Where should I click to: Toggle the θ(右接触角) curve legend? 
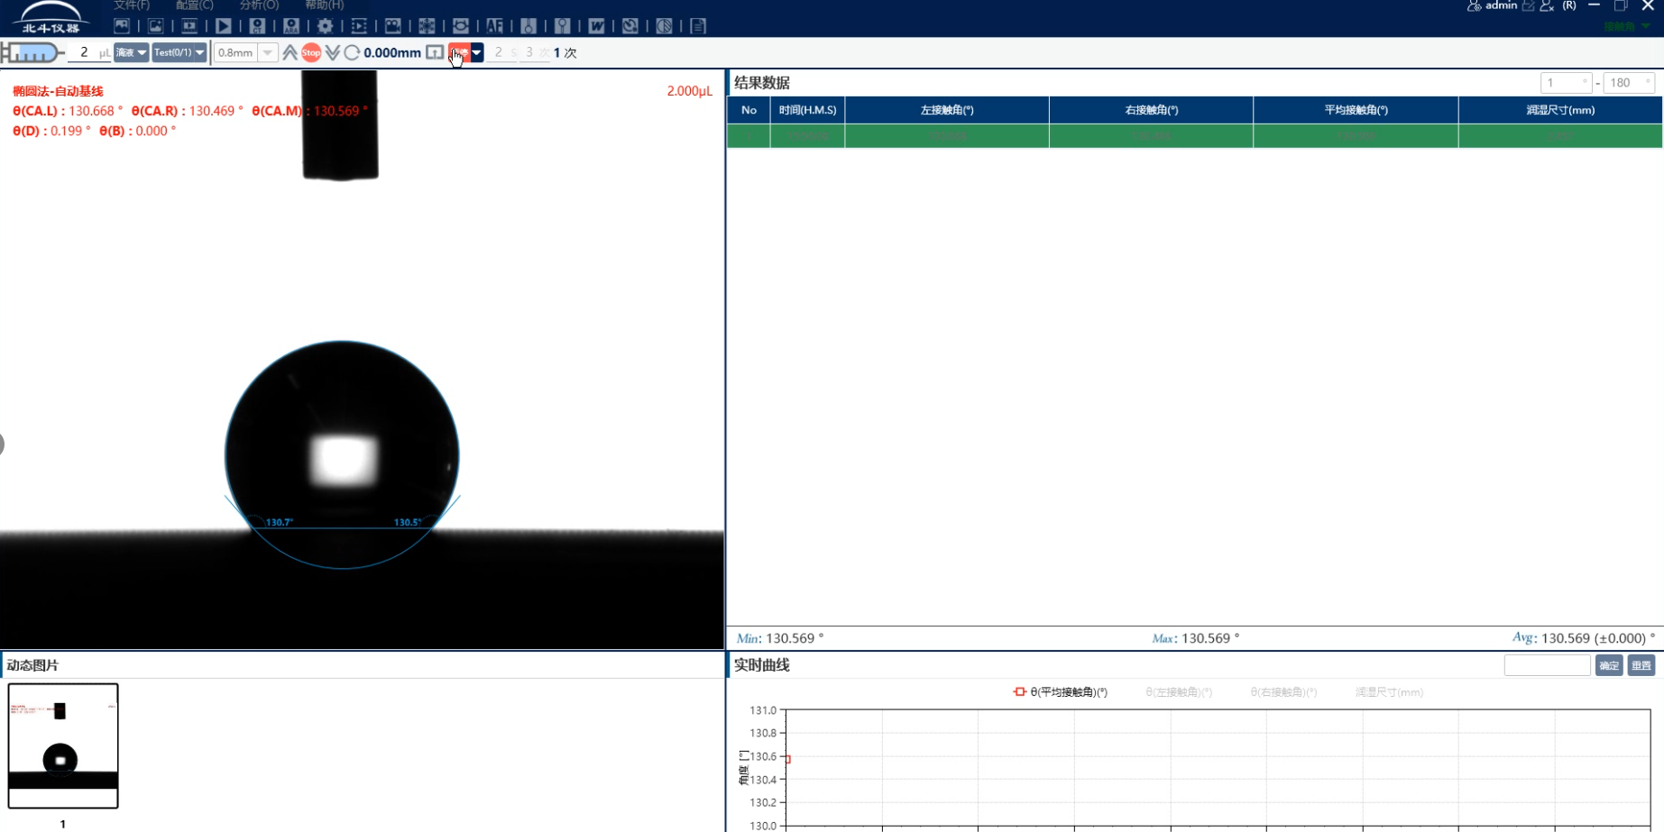point(1282,692)
